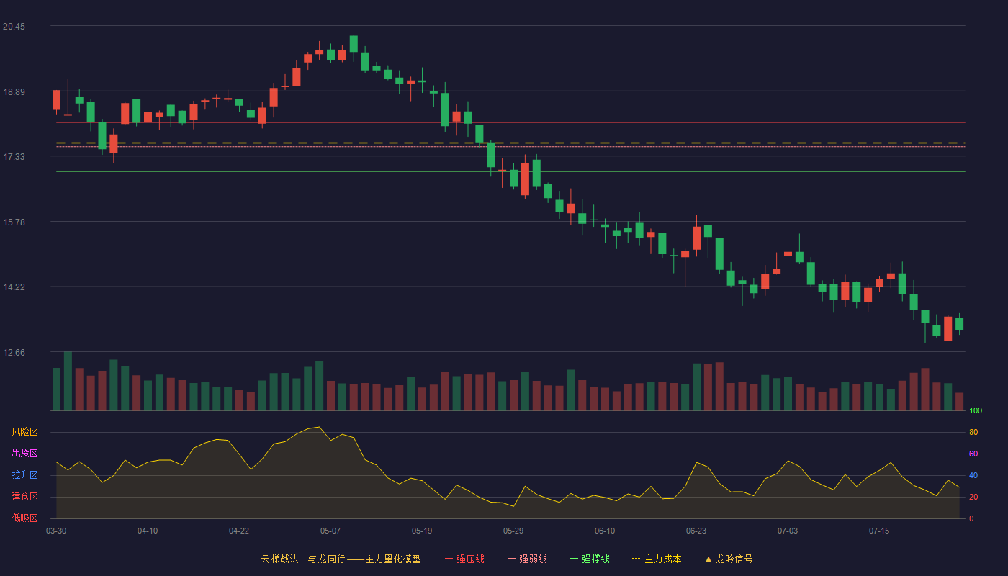Click the 05-07 date axis label
The height and width of the screenshot is (576, 1008).
pos(330,531)
